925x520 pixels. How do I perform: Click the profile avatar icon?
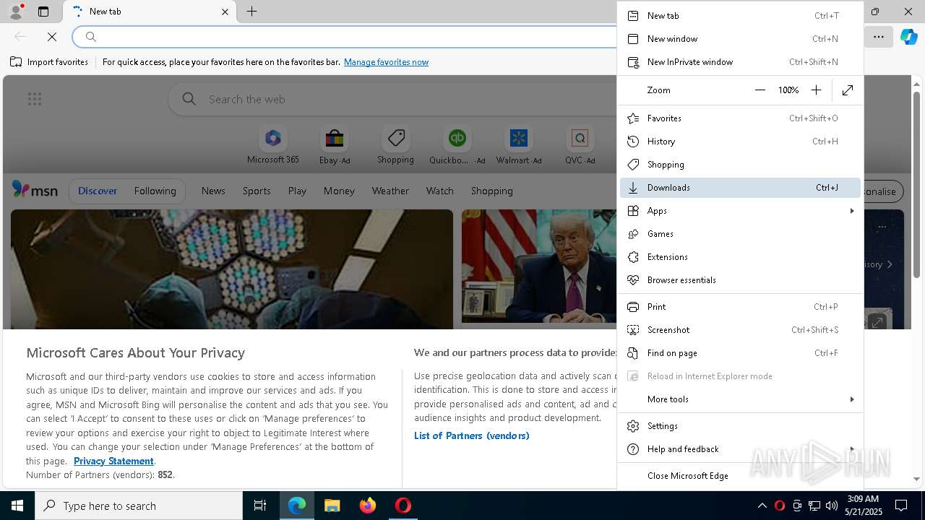16,12
